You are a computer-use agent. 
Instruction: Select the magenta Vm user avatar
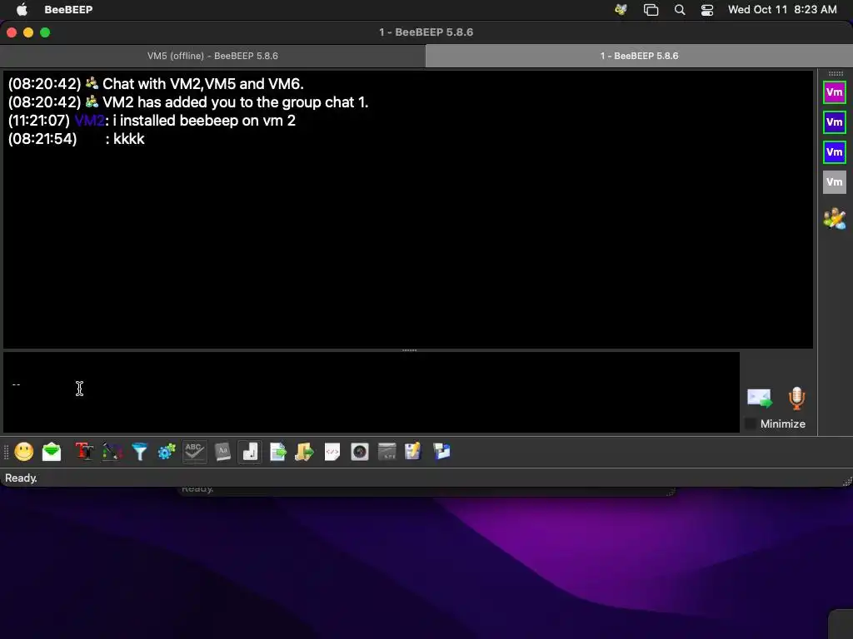(835, 92)
